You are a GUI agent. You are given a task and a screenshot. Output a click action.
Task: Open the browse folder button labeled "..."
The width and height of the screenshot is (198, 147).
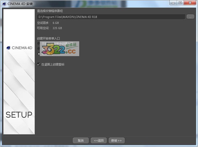pyautogui.click(x=190, y=17)
